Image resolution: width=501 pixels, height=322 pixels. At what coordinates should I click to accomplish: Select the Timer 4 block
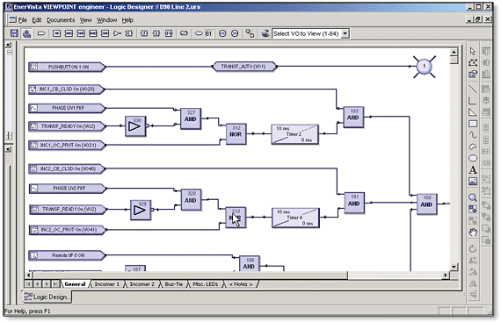click(x=295, y=218)
